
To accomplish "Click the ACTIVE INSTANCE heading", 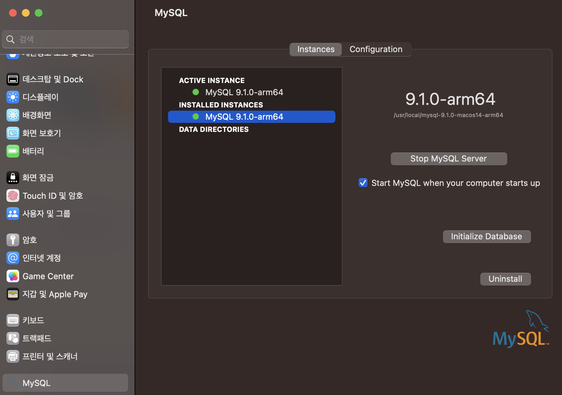I will [x=212, y=80].
